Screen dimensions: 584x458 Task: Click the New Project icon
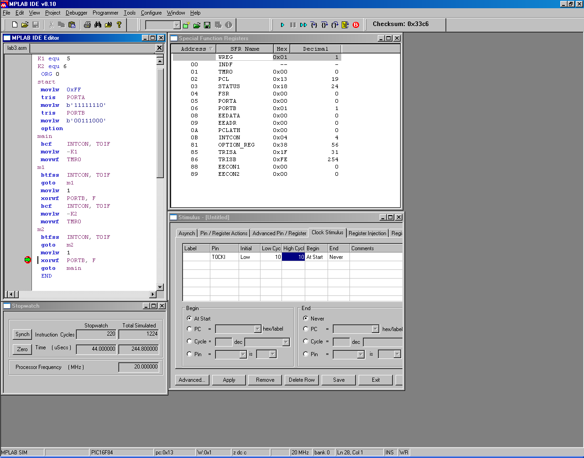(186, 25)
